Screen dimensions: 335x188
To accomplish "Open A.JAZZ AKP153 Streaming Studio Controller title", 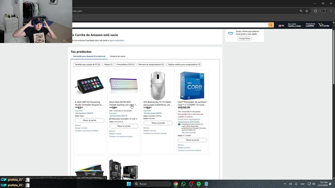I will pyautogui.click(x=89, y=103).
